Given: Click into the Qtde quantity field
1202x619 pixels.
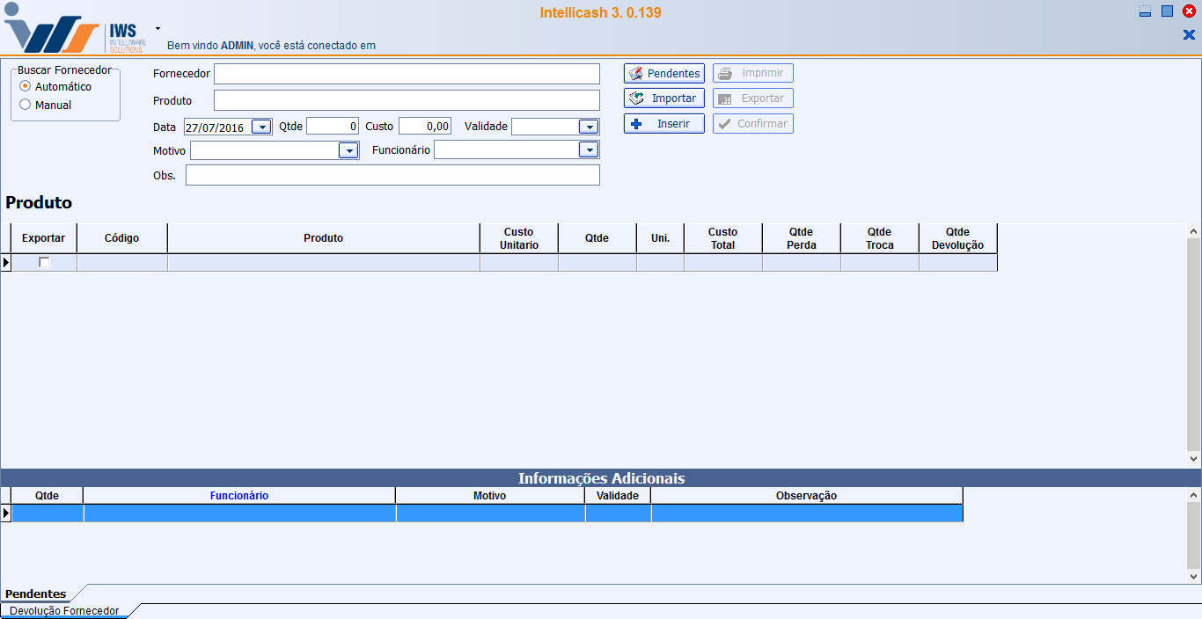Looking at the screenshot, I should (333, 127).
